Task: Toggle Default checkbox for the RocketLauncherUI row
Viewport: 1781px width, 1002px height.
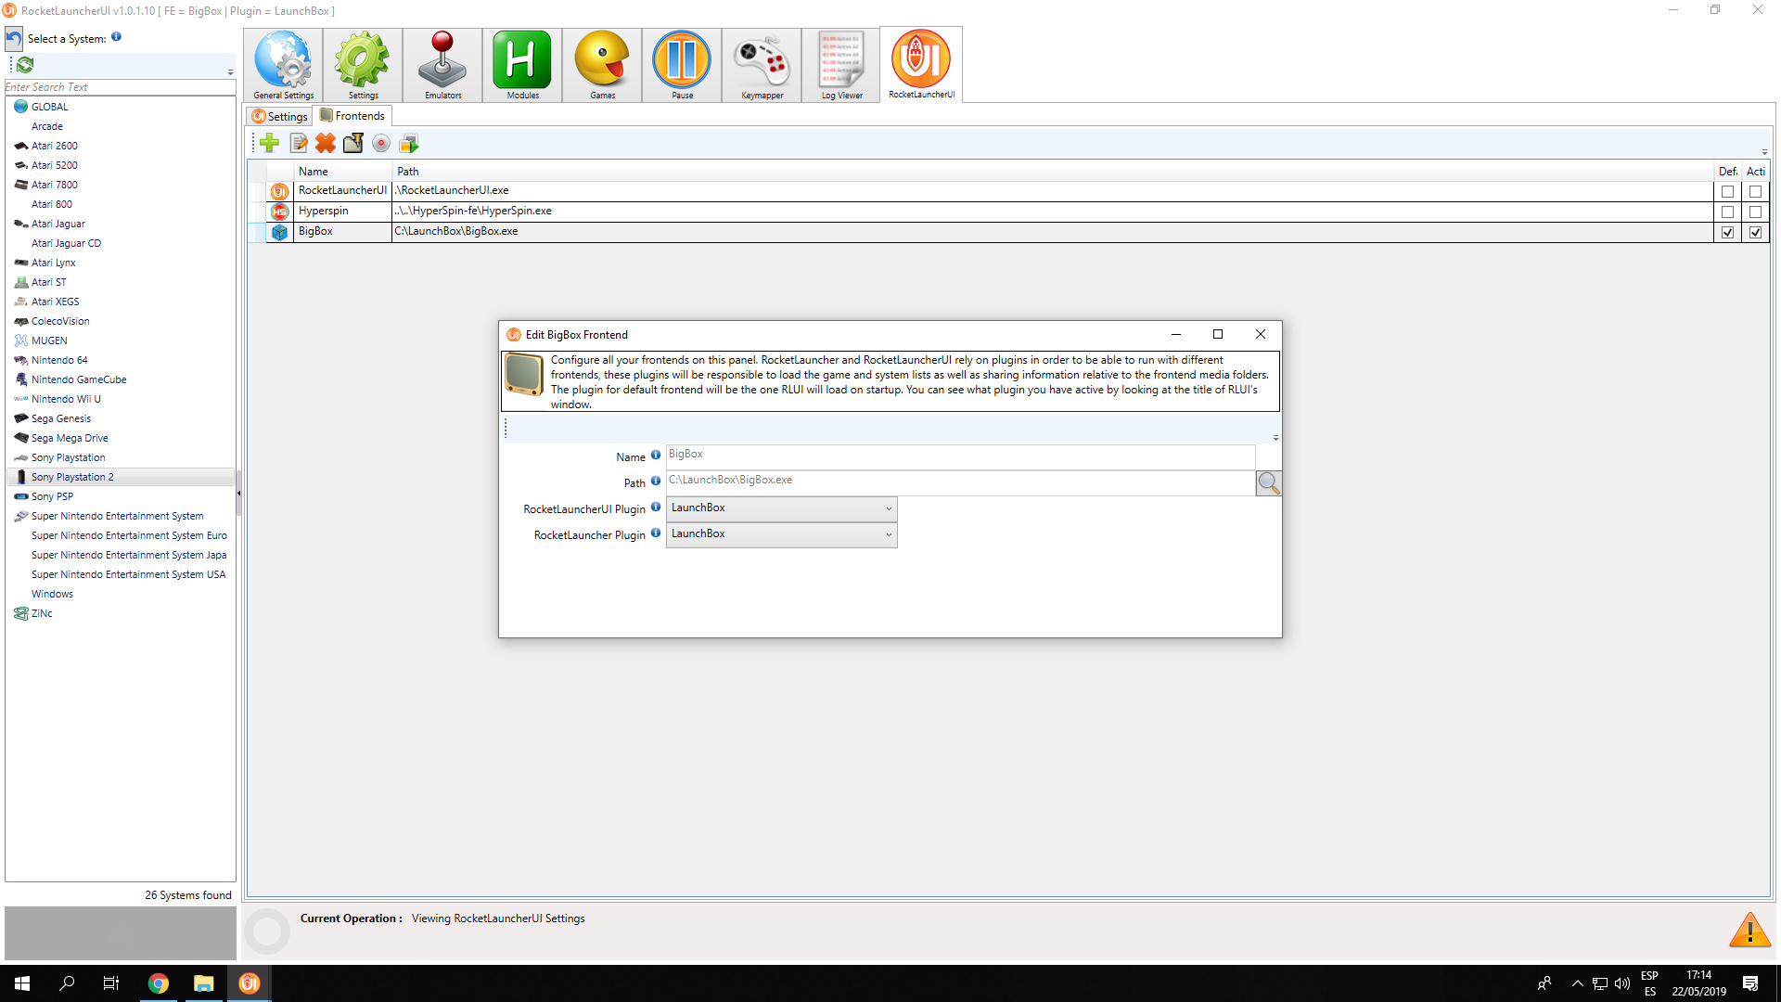Action: pyautogui.click(x=1727, y=192)
